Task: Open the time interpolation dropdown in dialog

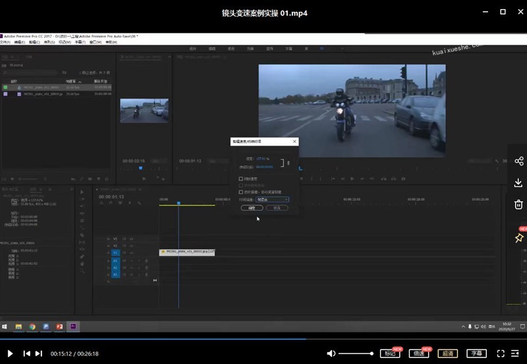Action: pos(272,199)
